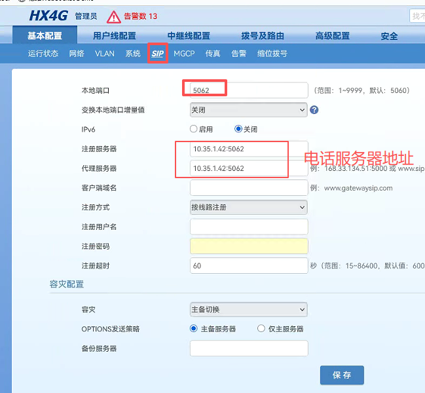Click the 代理服务器 field label
Image resolution: width=425 pixels, height=393 pixels.
pyautogui.click(x=99, y=168)
